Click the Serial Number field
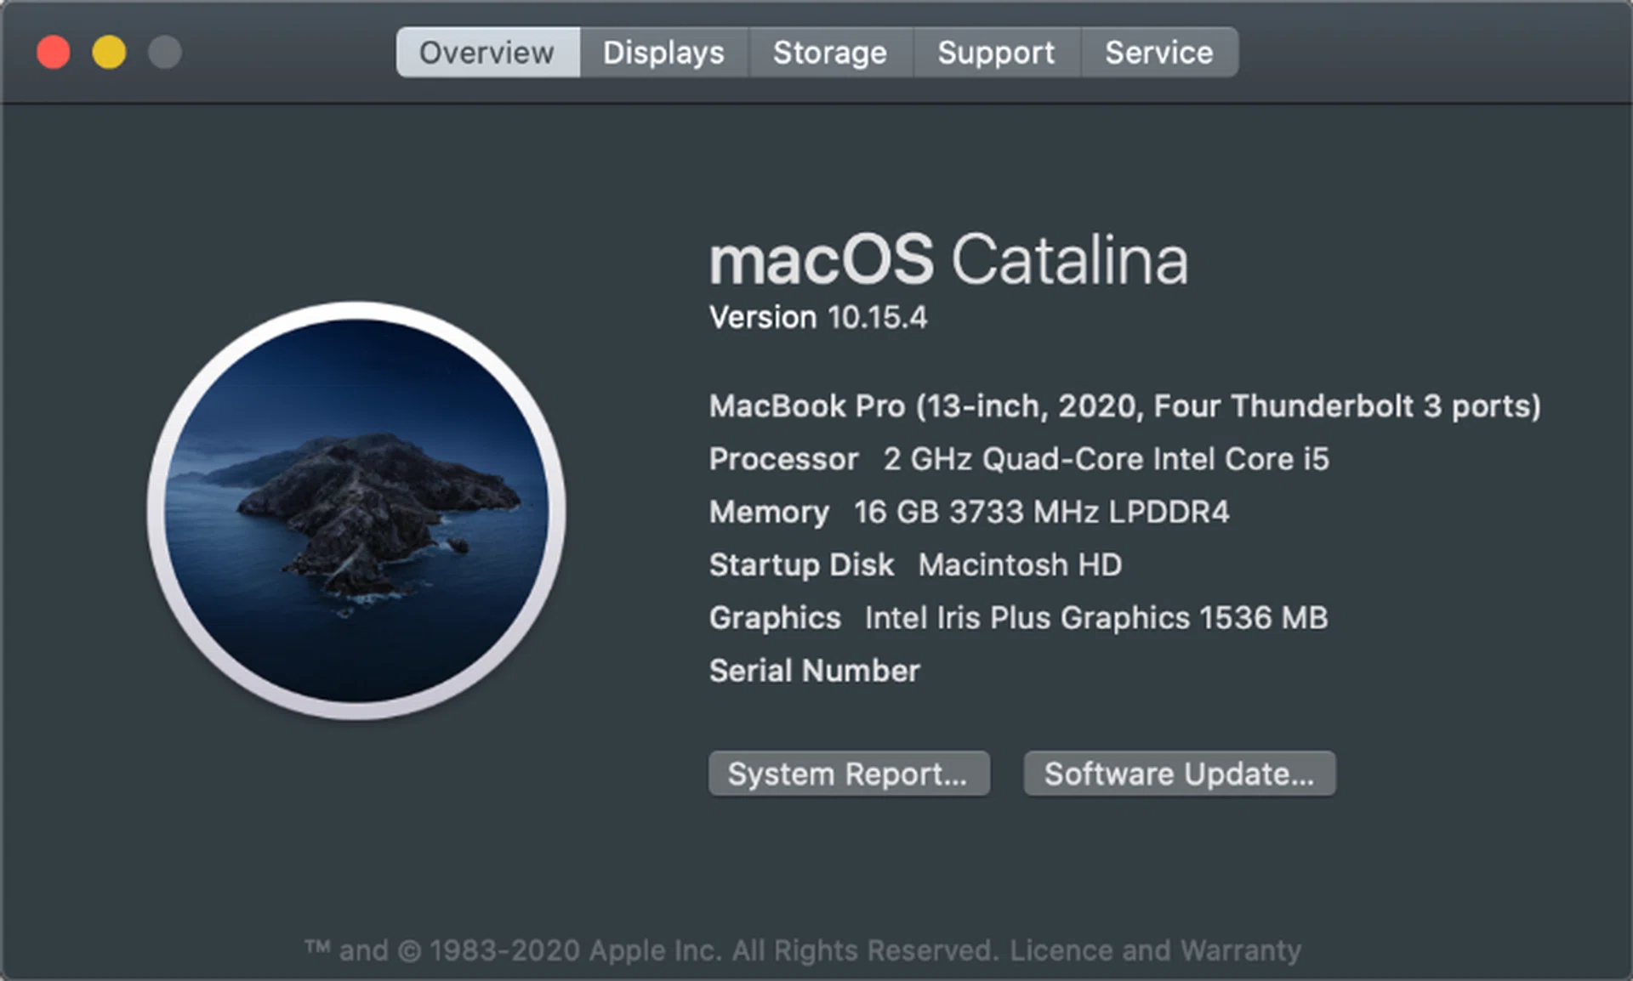 coord(814,671)
